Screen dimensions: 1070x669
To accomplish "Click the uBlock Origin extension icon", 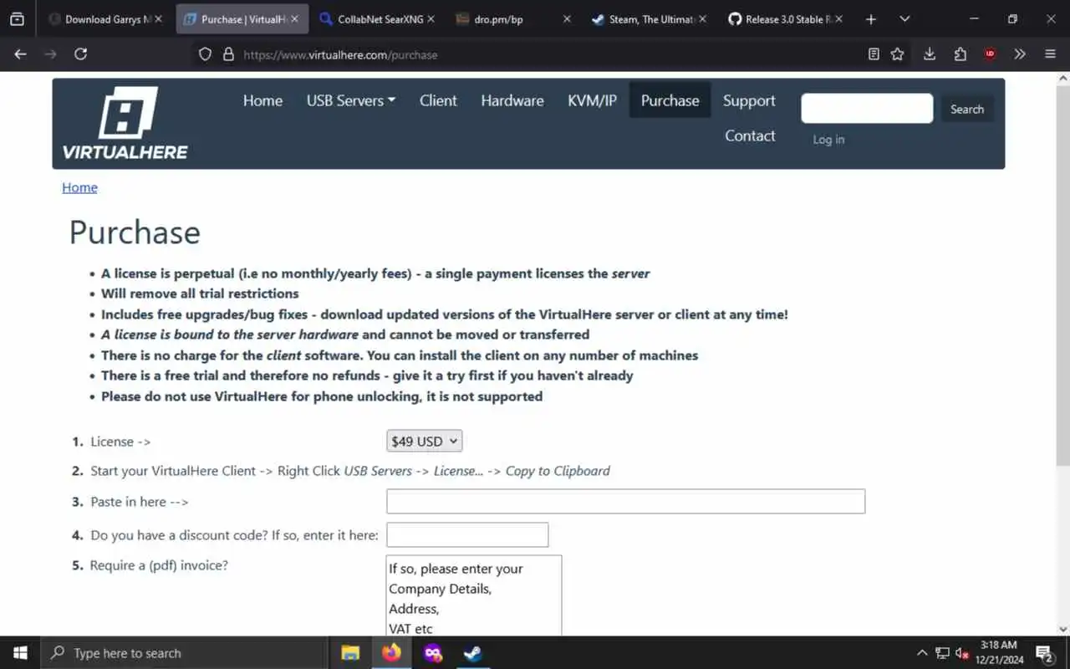I will click(990, 54).
